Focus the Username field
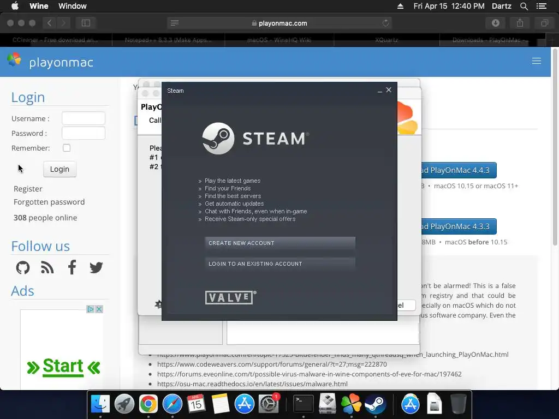 [x=84, y=118]
